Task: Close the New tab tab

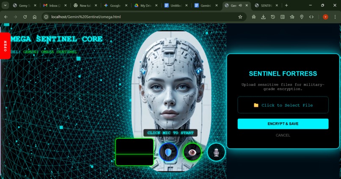Action: tap(96, 6)
